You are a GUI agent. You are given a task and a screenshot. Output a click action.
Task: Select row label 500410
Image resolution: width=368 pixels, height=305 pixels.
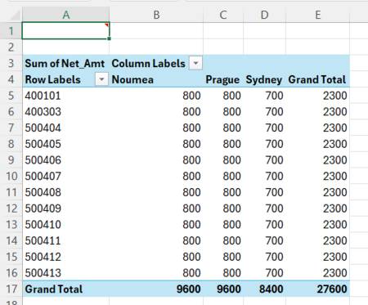tap(65, 225)
